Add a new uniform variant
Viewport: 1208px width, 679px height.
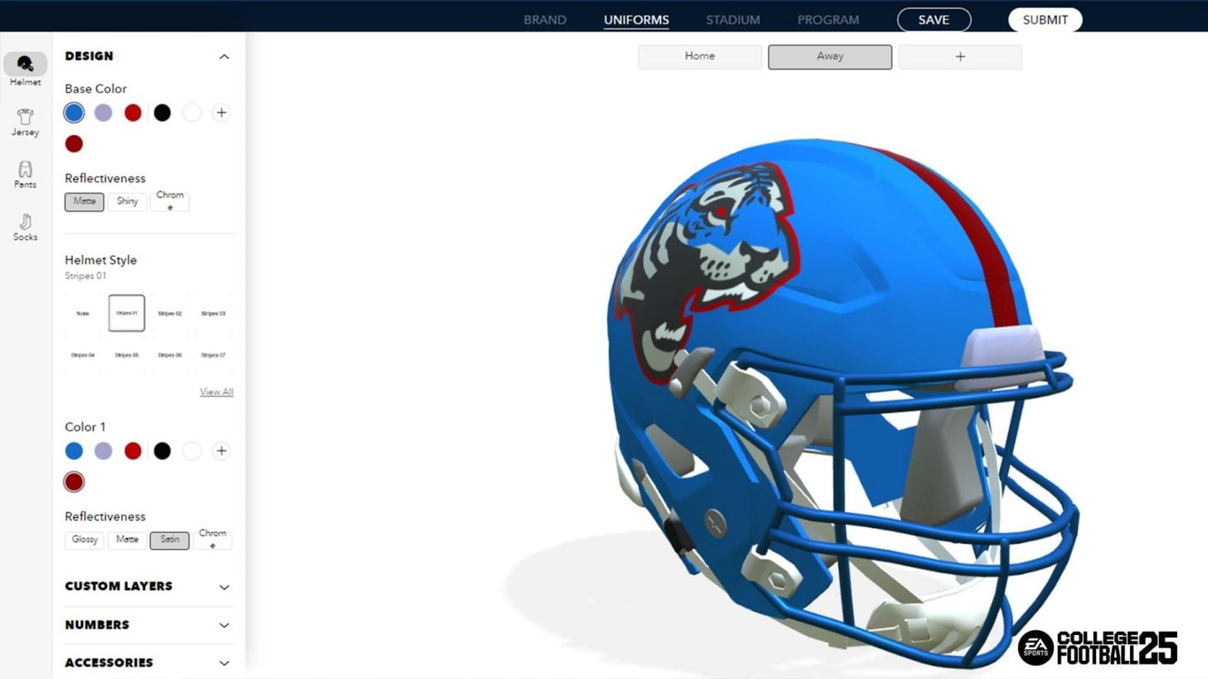(959, 55)
